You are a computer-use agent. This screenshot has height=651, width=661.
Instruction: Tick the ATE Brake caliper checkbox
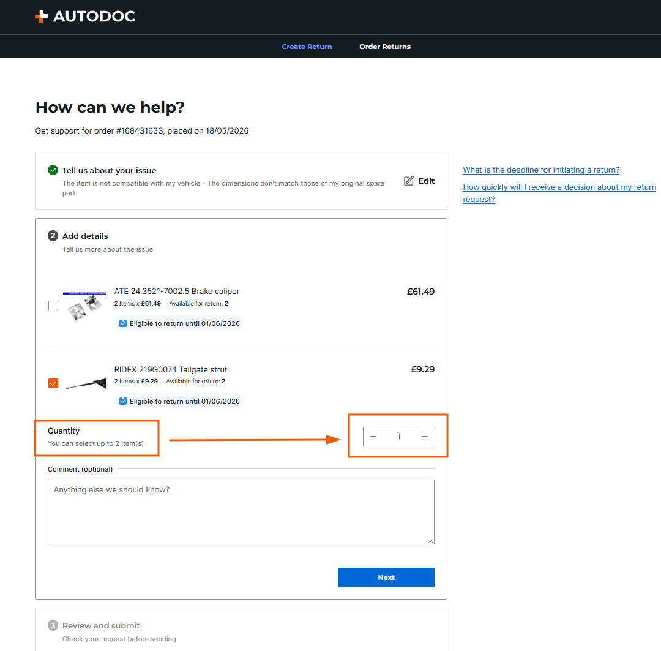[53, 306]
